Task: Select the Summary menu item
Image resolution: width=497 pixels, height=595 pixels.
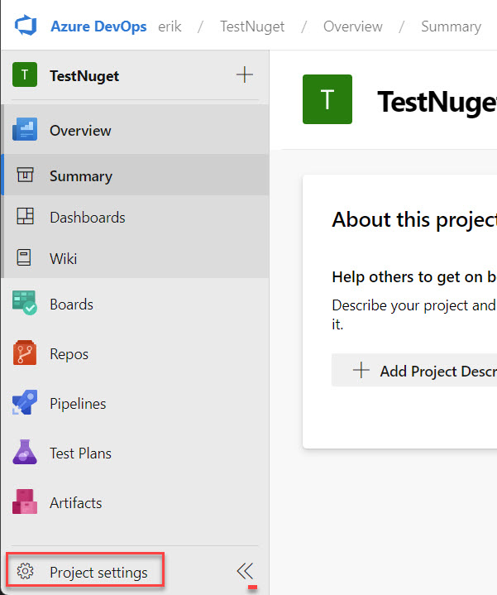Action: pyautogui.click(x=136, y=175)
